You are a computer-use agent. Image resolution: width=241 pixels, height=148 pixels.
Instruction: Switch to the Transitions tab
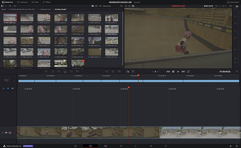point(22,2)
